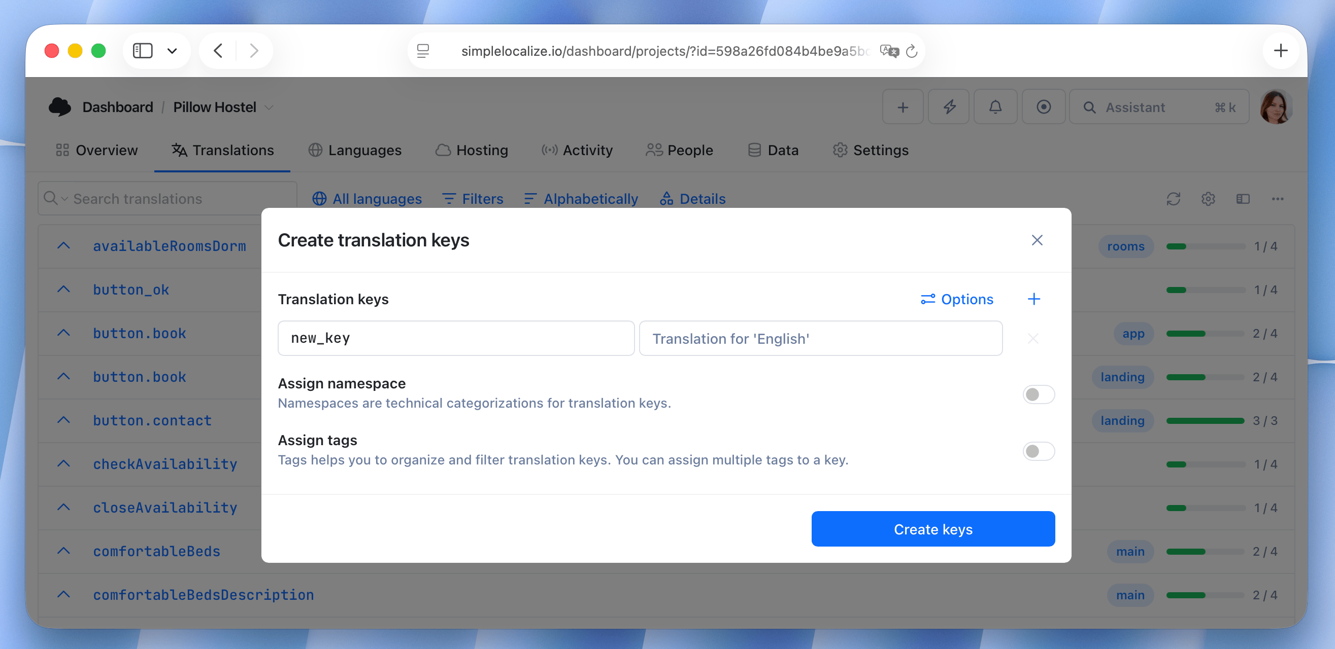1335x649 pixels.
Task: Collapse the button.contact row
Action: [x=63, y=420]
